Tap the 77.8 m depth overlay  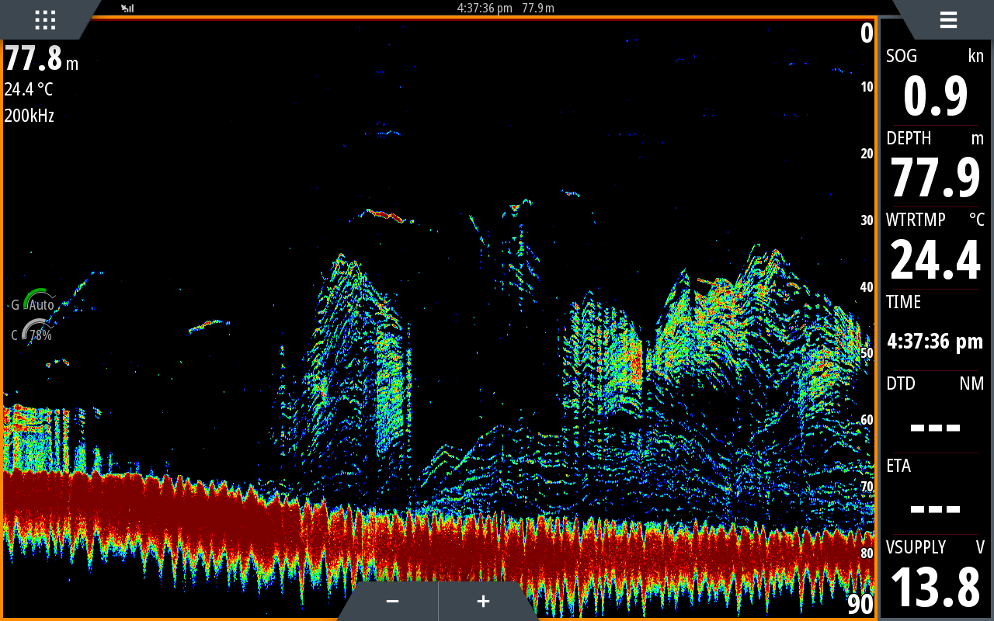point(40,59)
